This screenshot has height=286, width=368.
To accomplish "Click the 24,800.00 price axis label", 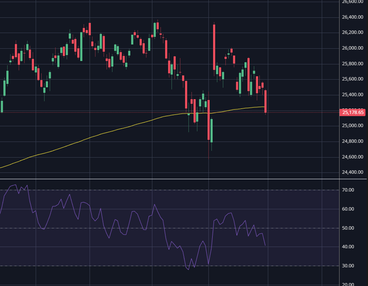I will point(352,141).
